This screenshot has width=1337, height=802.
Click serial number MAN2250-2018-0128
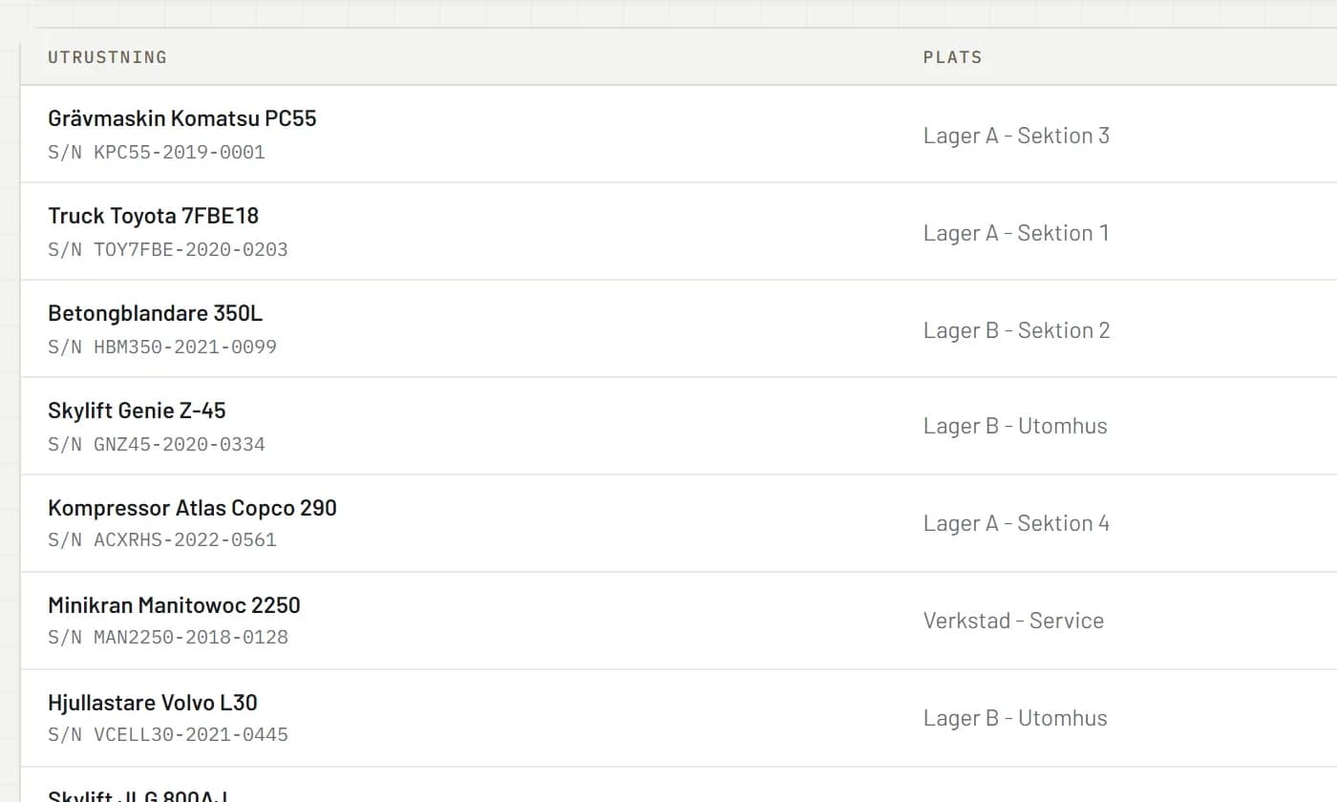[x=168, y=638]
